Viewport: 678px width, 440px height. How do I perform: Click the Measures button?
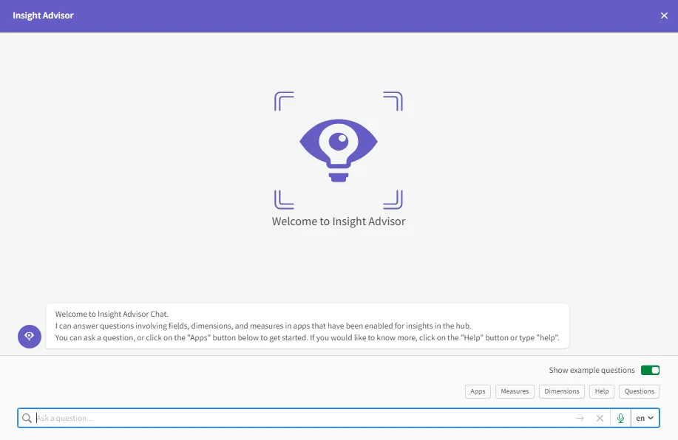tap(515, 391)
